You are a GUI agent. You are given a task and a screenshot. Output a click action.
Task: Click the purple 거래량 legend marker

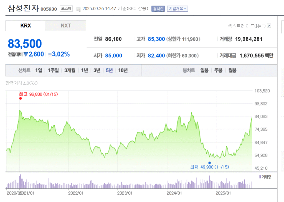[x=260, y=177]
